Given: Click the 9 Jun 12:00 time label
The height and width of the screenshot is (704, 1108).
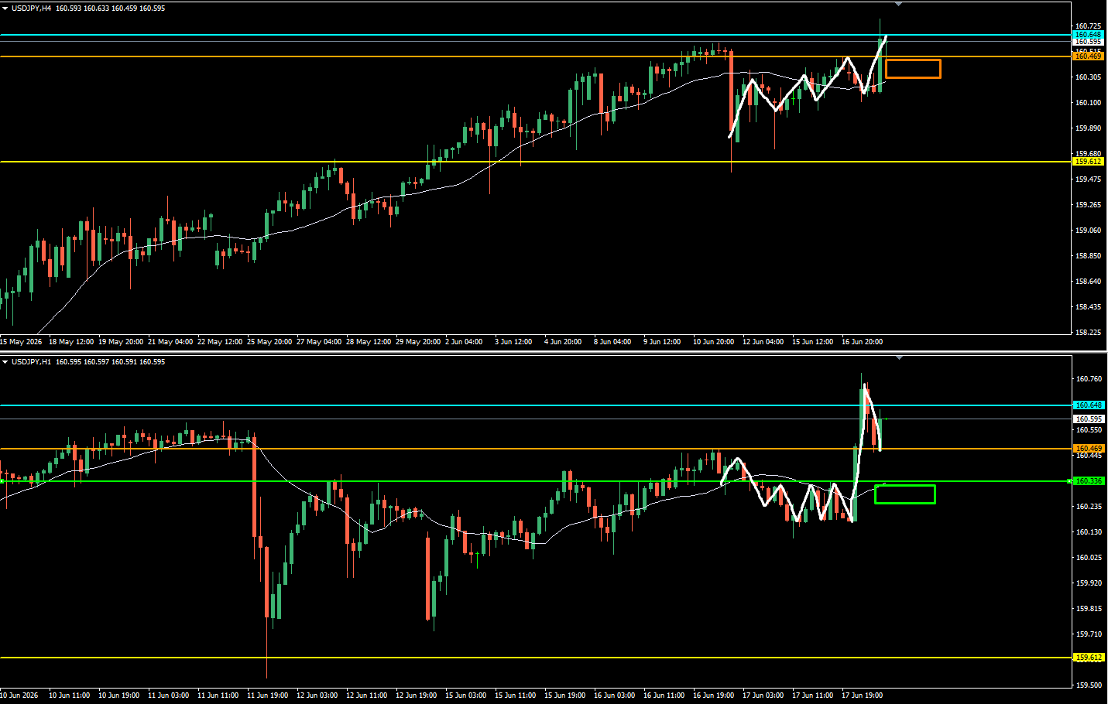Looking at the screenshot, I should pyautogui.click(x=662, y=342).
